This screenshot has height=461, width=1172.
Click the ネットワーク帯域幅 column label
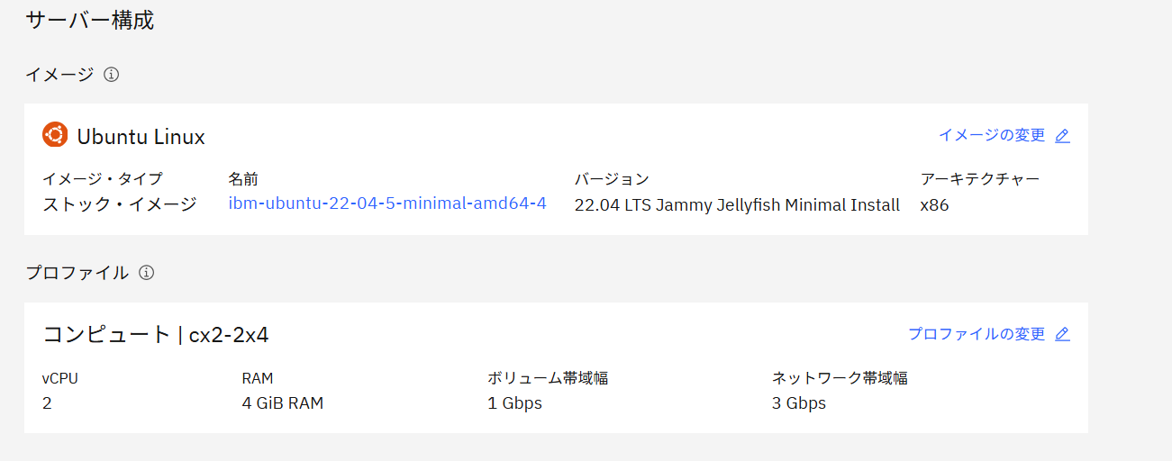[840, 378]
